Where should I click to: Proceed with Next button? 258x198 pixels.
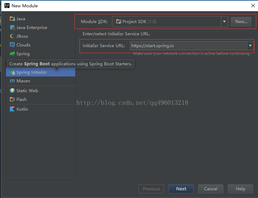[181, 189]
